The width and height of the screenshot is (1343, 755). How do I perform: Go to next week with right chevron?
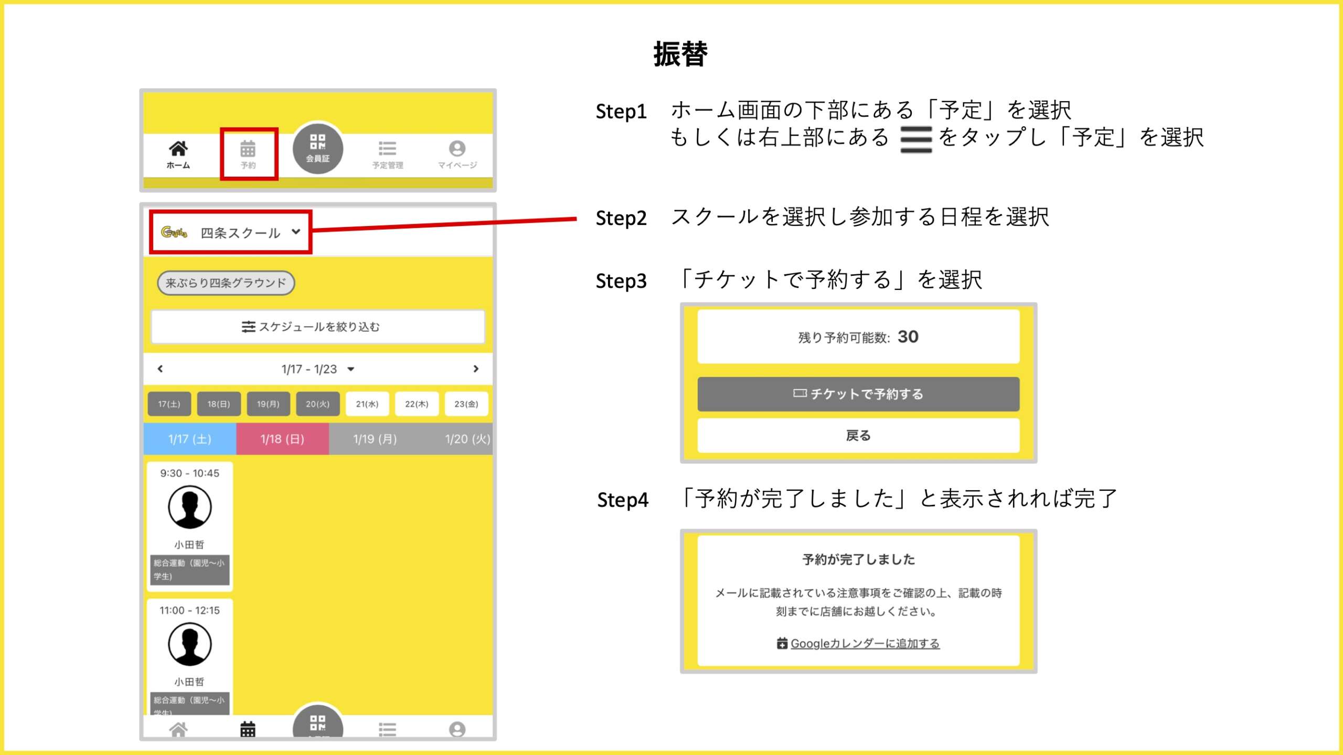coord(476,369)
